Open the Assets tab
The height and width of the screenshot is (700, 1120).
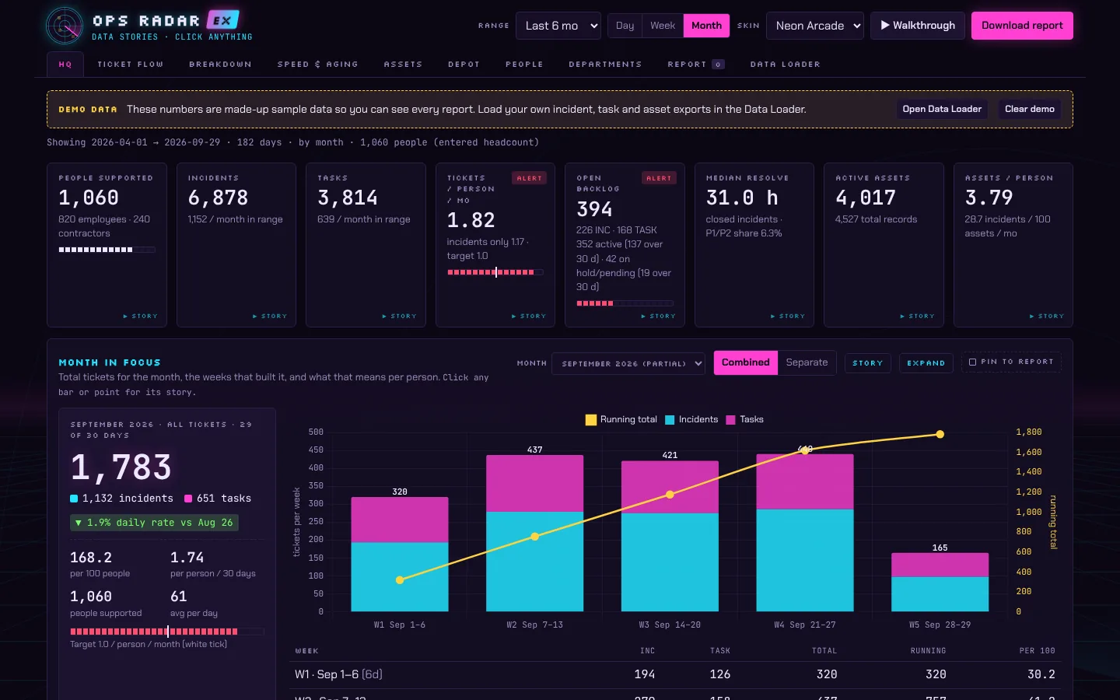(403, 65)
